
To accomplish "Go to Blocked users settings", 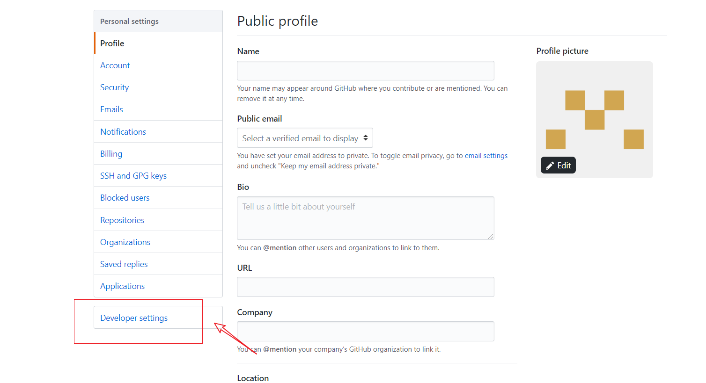I will 158,197.
